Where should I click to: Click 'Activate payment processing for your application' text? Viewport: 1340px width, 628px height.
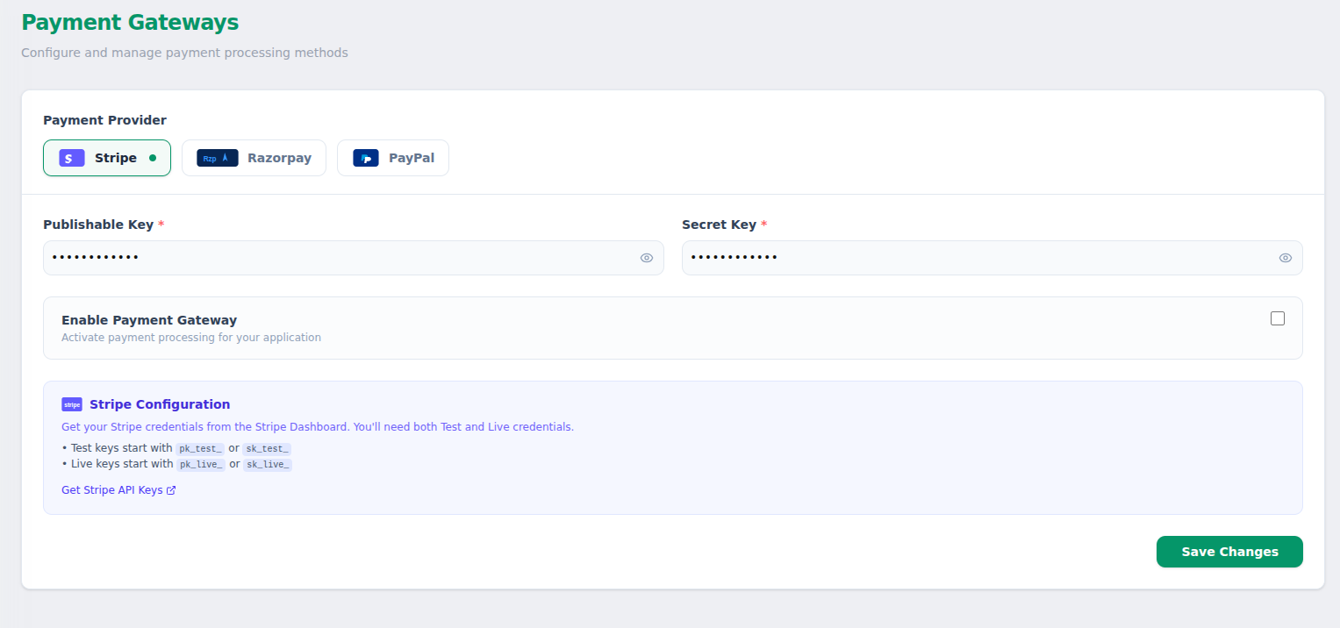coord(191,338)
